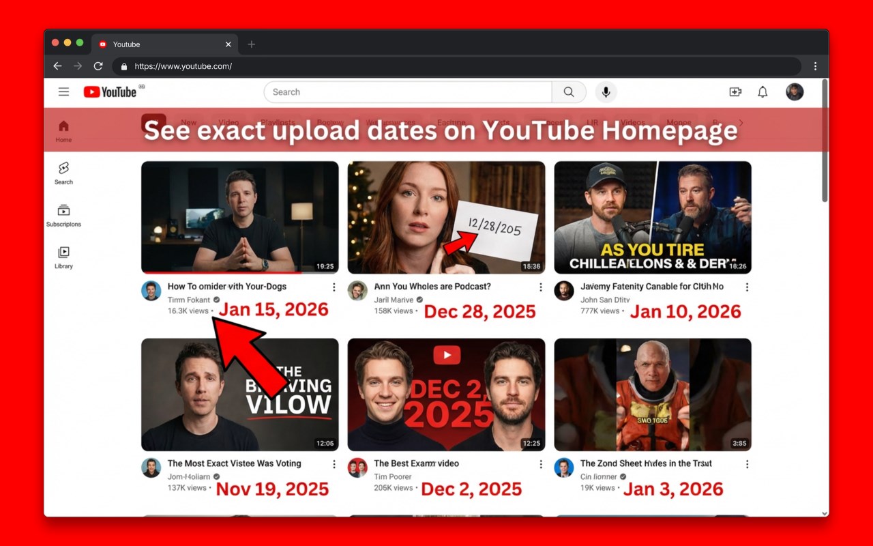This screenshot has height=546, width=873.
Task: Open channel avatar beside How To omider video
Action: tap(151, 291)
